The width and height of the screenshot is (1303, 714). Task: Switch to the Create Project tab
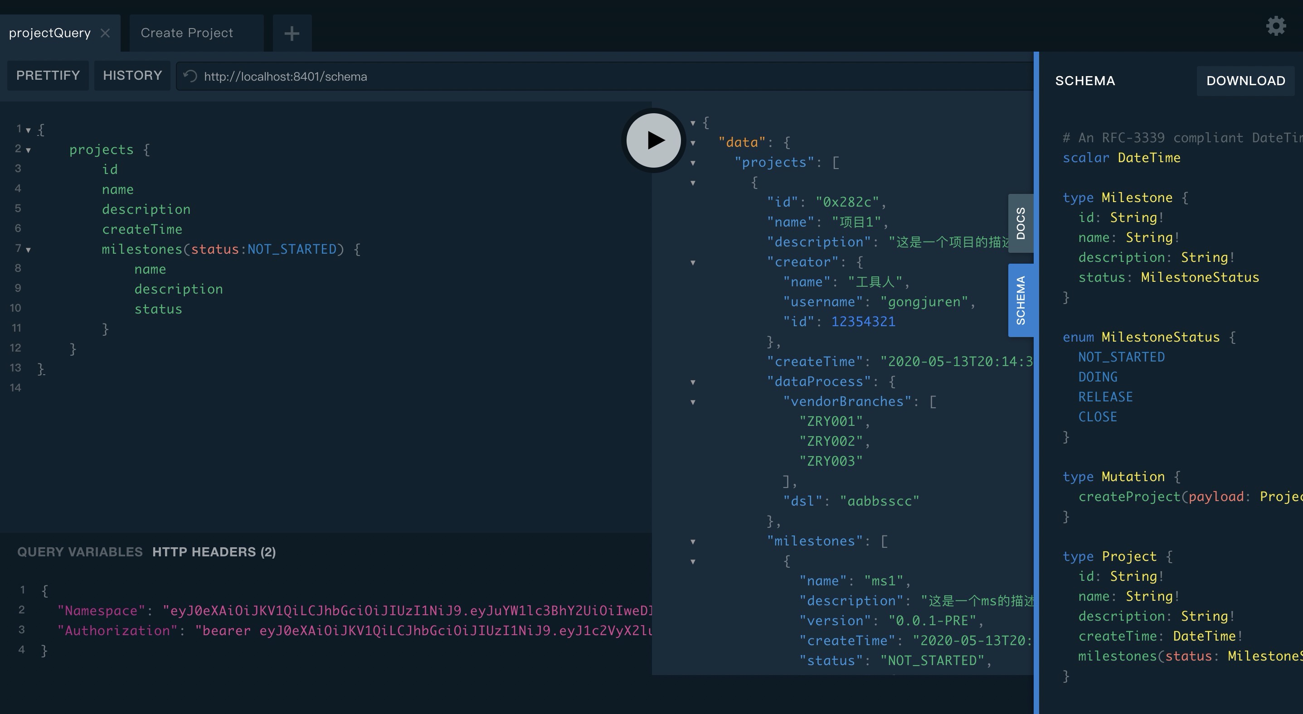click(187, 34)
